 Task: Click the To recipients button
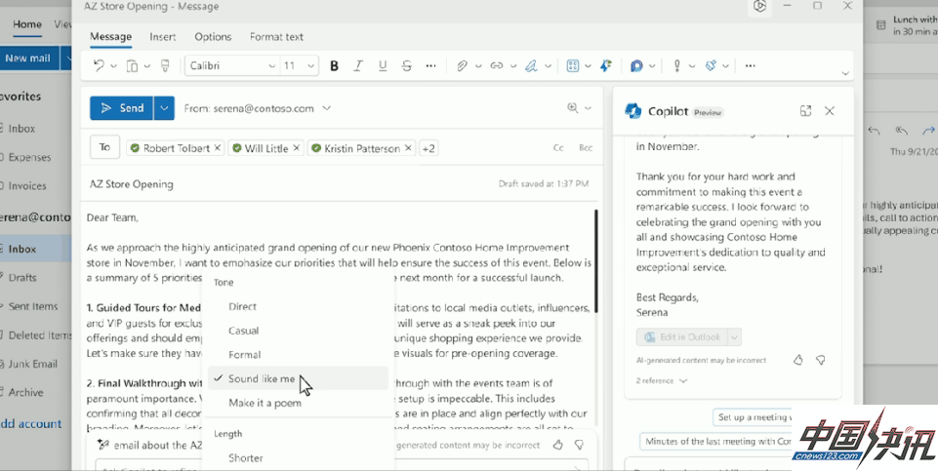pyautogui.click(x=104, y=147)
